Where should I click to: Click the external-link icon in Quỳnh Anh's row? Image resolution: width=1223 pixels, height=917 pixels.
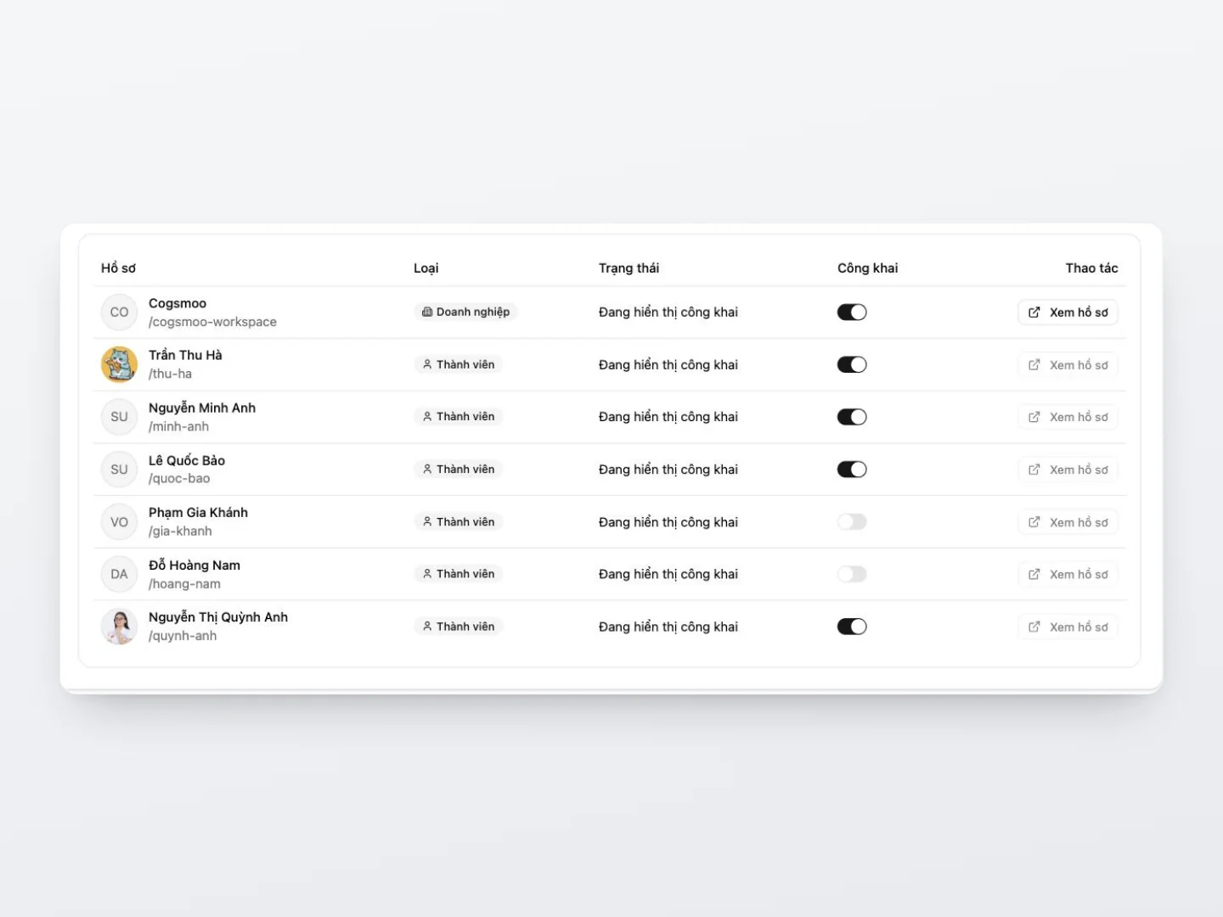pyautogui.click(x=1034, y=627)
